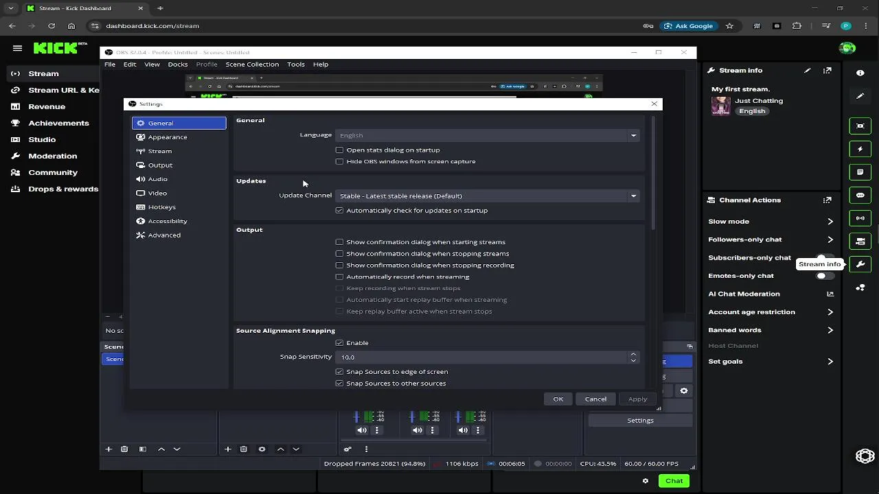Click the broadcast signal icon in sidebar
This screenshot has height=494, width=879.
pyautogui.click(x=860, y=218)
